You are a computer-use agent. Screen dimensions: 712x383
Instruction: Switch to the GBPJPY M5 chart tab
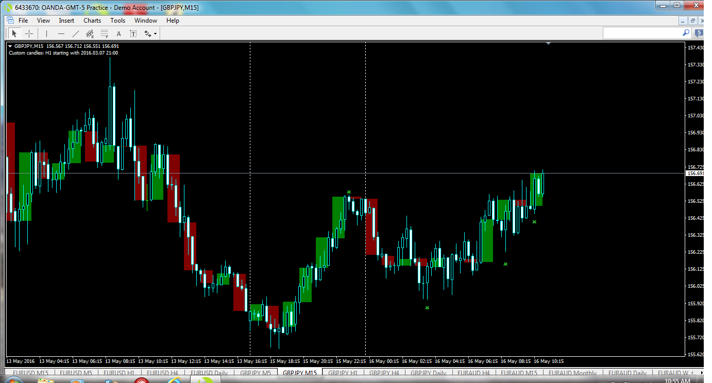(x=256, y=373)
